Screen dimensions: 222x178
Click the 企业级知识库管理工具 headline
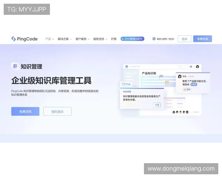tap(51, 80)
